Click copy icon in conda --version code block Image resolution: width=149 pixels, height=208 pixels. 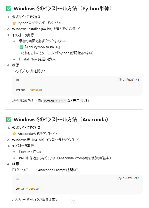120,178
